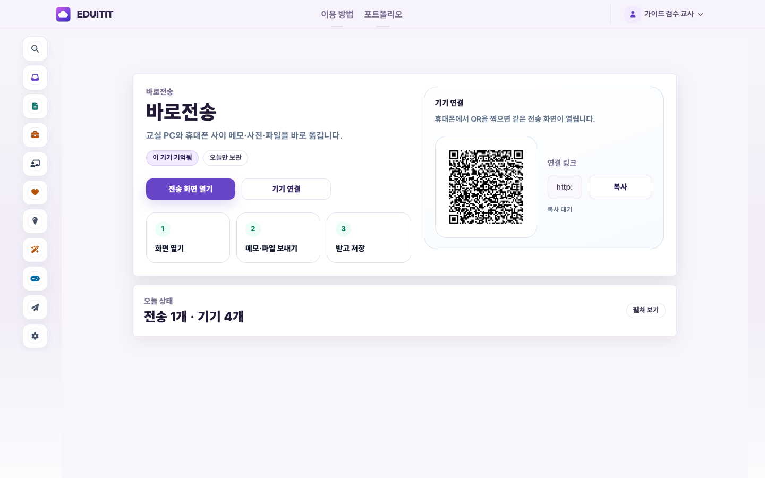Go to the 이용 방법 menu item
Viewport: 765px width, 478px height.
pyautogui.click(x=337, y=14)
